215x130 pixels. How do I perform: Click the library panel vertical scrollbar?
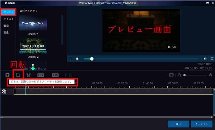pos(62,30)
